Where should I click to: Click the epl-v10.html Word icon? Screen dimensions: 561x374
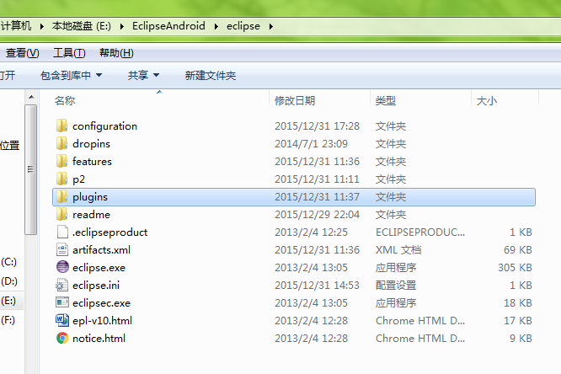pos(62,320)
